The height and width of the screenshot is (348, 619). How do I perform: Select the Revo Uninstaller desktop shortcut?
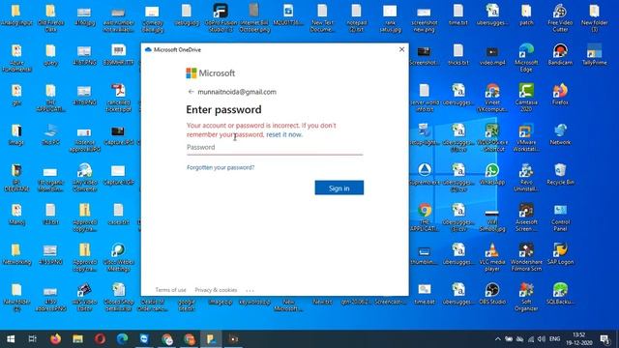pyautogui.click(x=526, y=178)
